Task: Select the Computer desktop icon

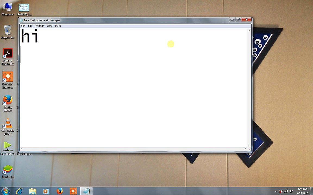Action: 8,9
